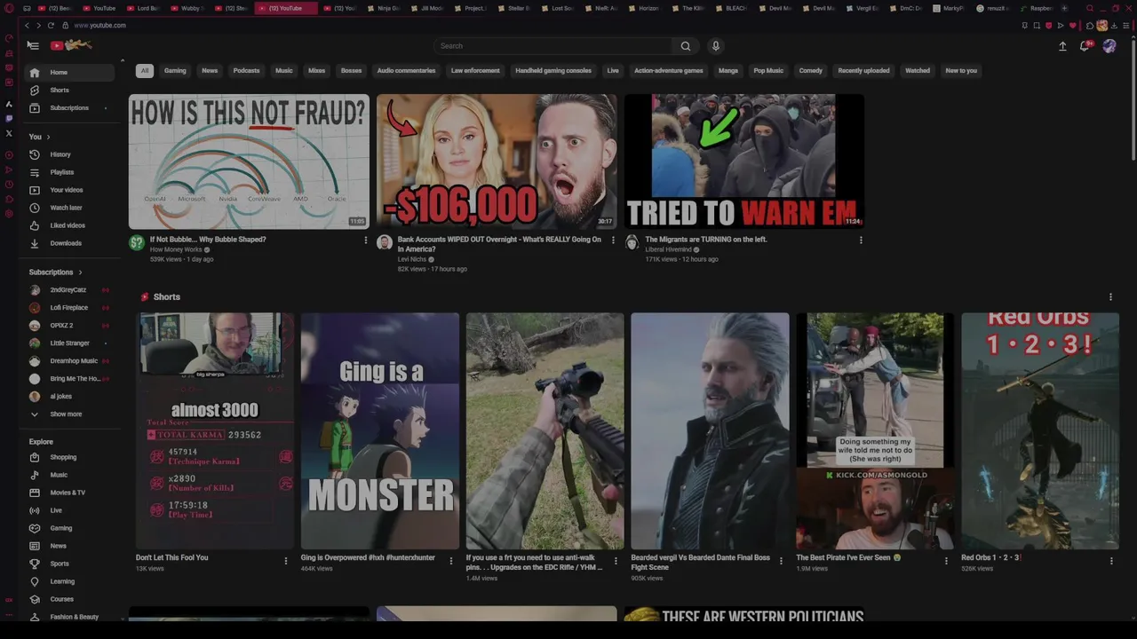This screenshot has height=639, width=1137.
Task: Open 'Ging is a MONSTER' short thumbnail
Action: coord(380,430)
